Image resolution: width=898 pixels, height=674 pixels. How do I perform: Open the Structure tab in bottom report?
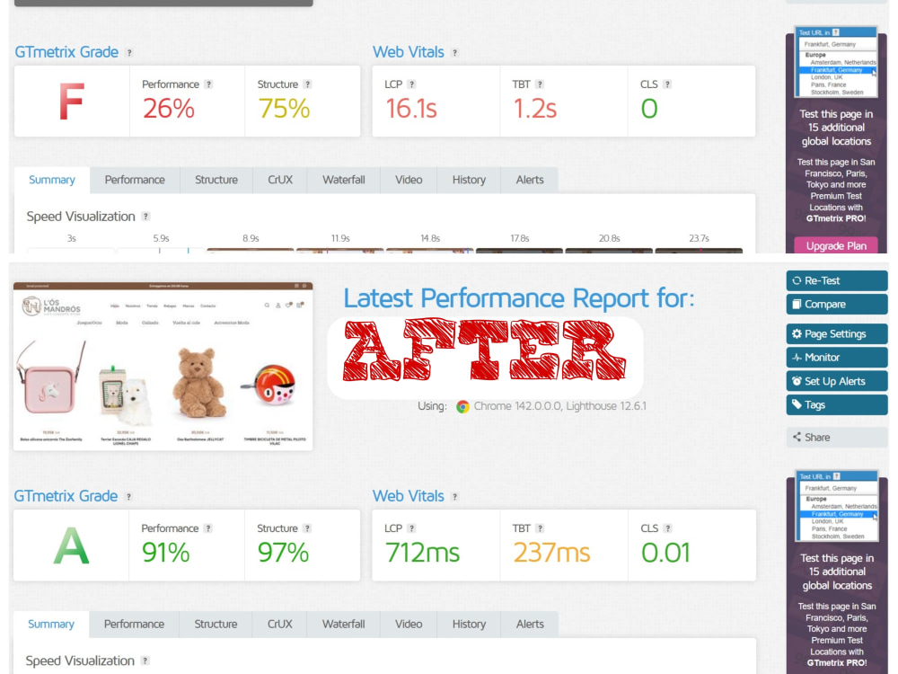(x=216, y=625)
